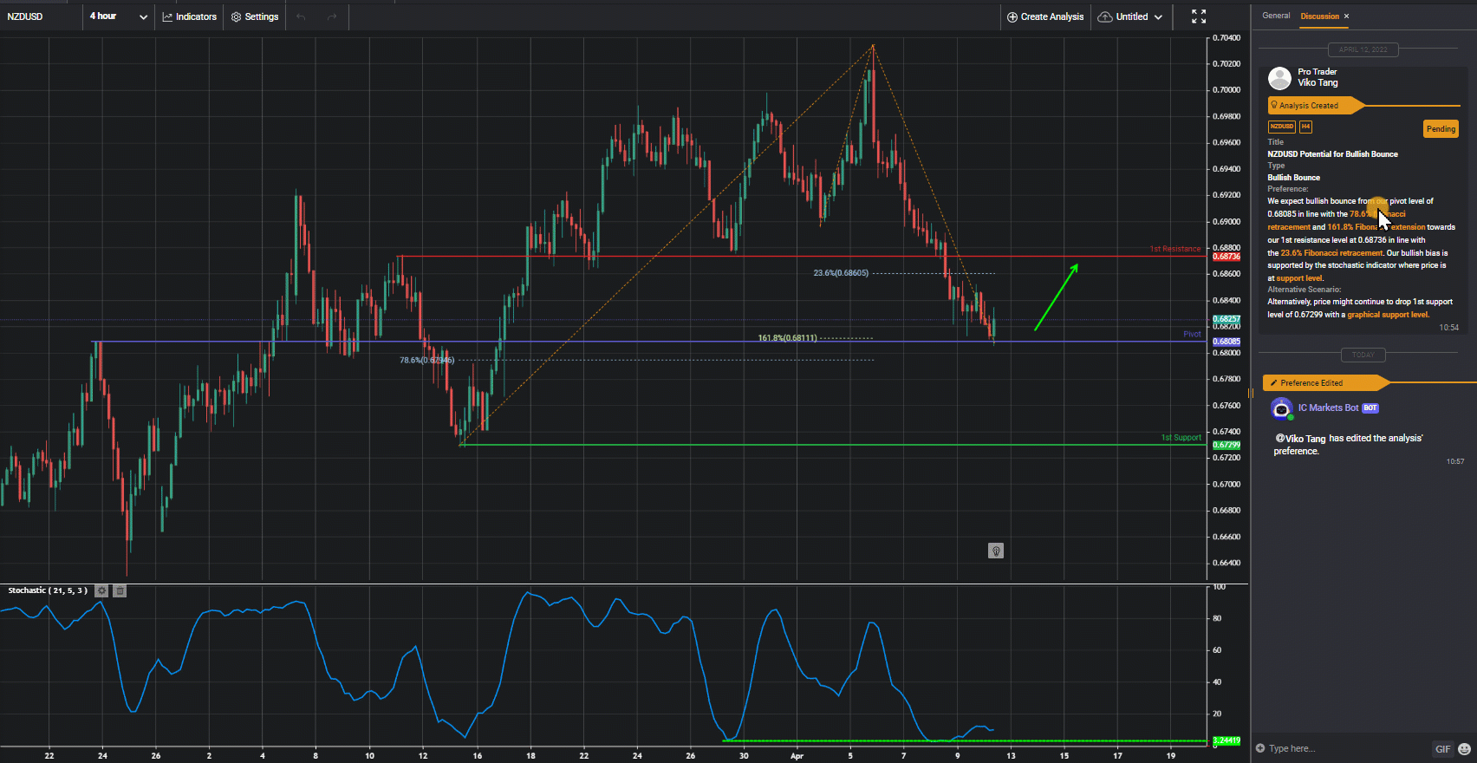Select the 1st Resistance line label
The height and width of the screenshot is (763, 1477).
(x=1175, y=249)
